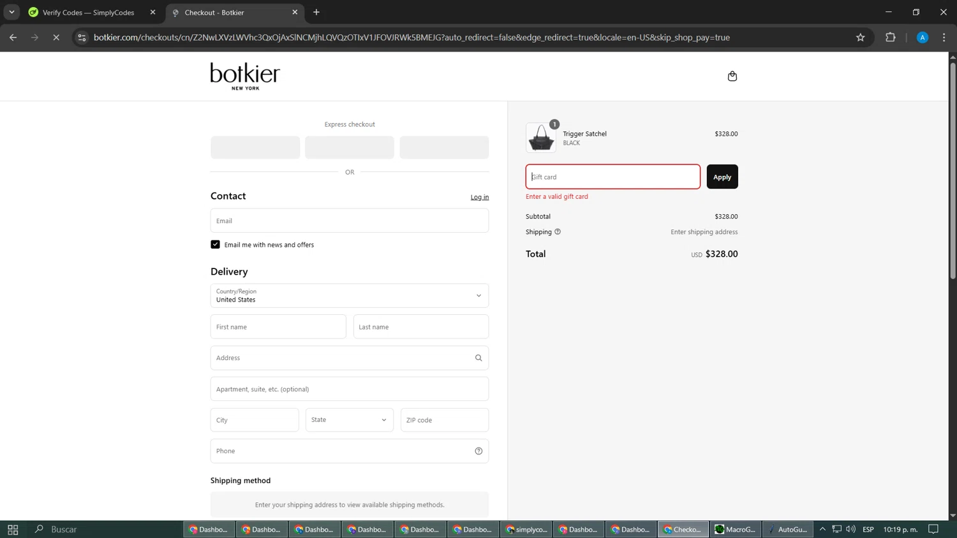The image size is (957, 538).
Task: Focus the Gift card input field
Action: tap(613, 177)
